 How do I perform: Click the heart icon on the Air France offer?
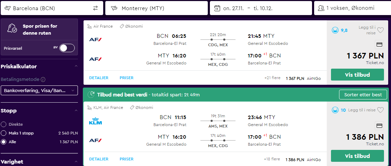tap(380, 30)
